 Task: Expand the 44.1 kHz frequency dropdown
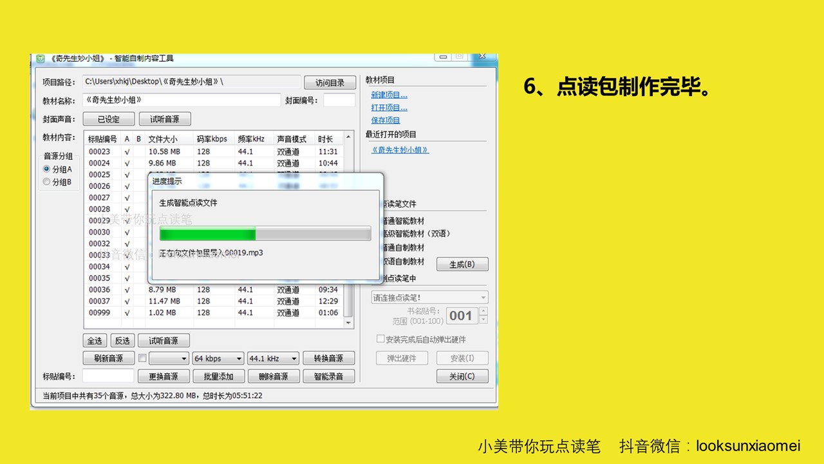[x=274, y=358]
